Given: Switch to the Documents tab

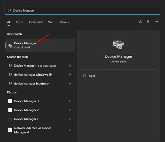Looking at the screenshot, I should point(35,22).
